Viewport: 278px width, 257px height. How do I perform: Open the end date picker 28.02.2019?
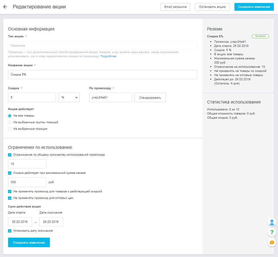[51, 222]
